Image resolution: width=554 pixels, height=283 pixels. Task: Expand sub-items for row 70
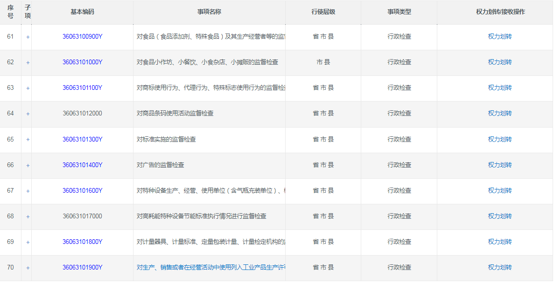click(x=28, y=268)
